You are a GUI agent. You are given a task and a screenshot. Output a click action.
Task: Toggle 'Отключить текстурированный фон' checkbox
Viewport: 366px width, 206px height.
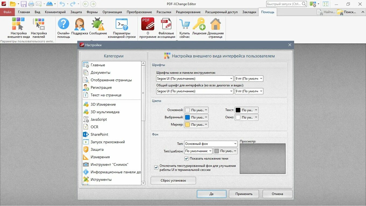tap(156, 168)
